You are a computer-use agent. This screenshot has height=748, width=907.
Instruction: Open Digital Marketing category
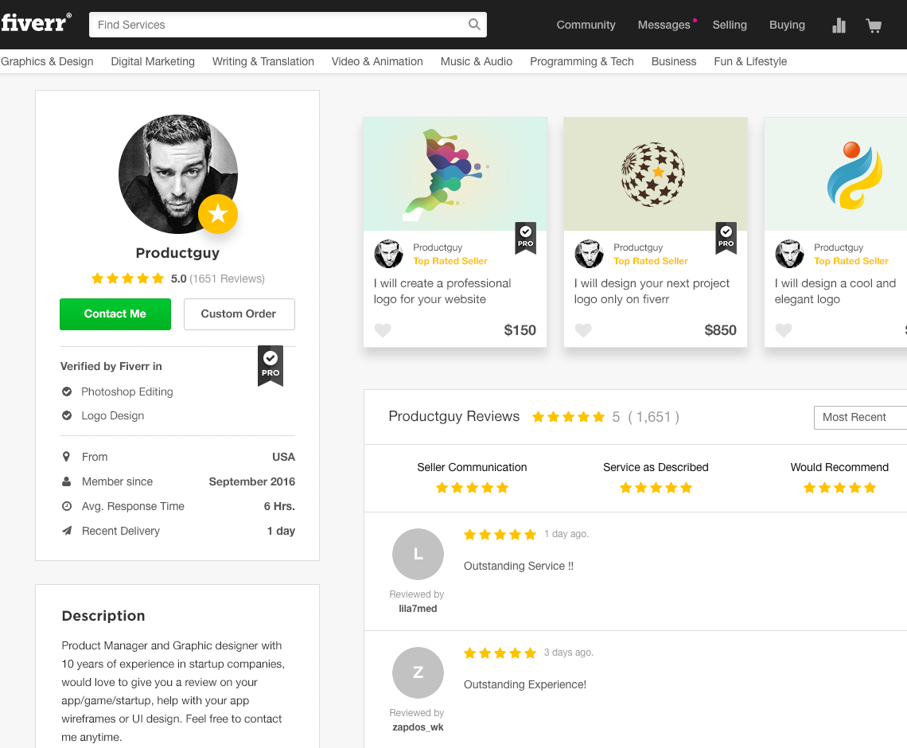click(153, 61)
